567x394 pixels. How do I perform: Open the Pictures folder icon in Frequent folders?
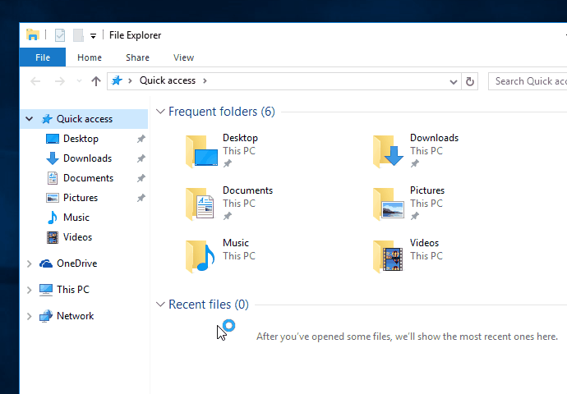(388, 204)
